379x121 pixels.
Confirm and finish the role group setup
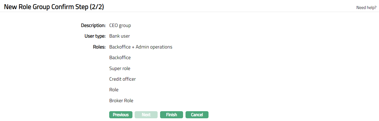(x=172, y=115)
